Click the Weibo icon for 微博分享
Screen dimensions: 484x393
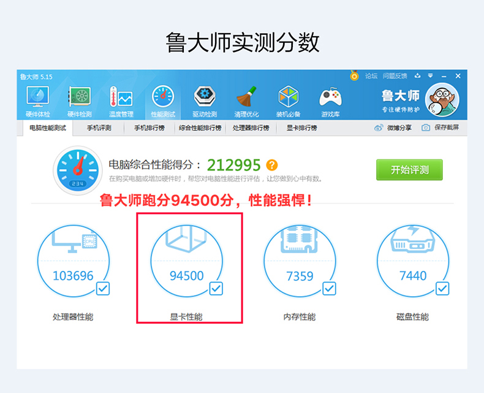tap(379, 128)
